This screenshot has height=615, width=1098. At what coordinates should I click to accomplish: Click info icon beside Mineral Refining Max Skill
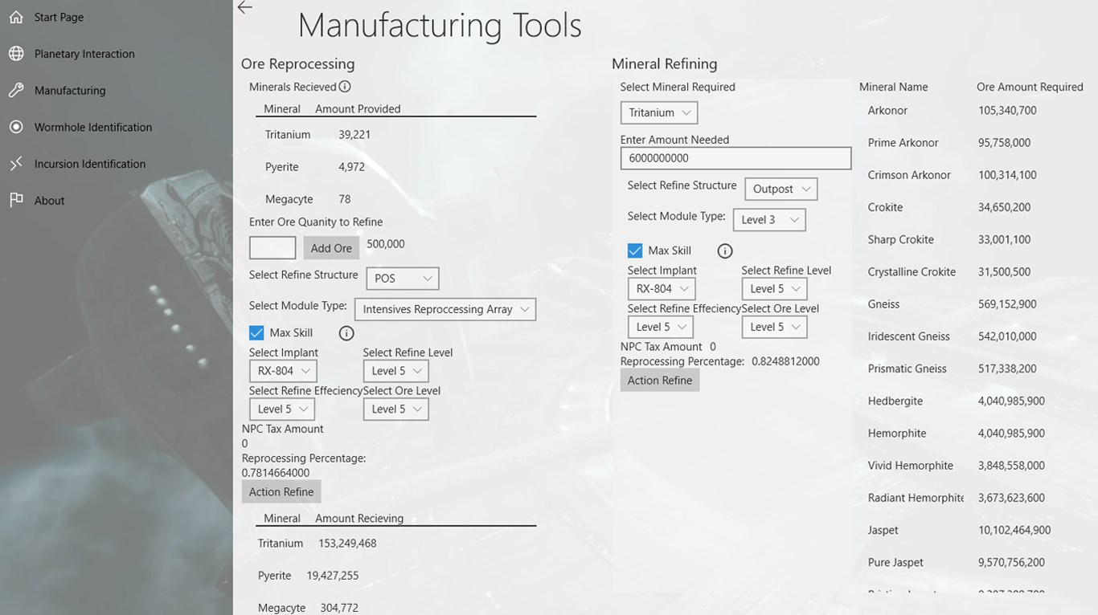(725, 251)
